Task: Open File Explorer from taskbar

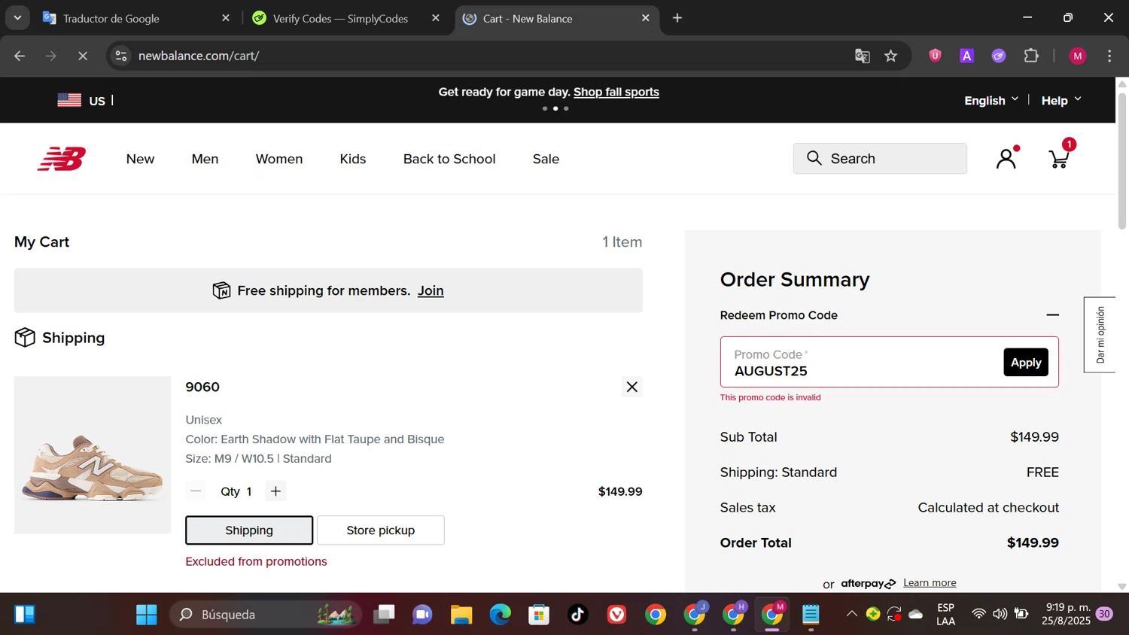Action: [x=461, y=615]
